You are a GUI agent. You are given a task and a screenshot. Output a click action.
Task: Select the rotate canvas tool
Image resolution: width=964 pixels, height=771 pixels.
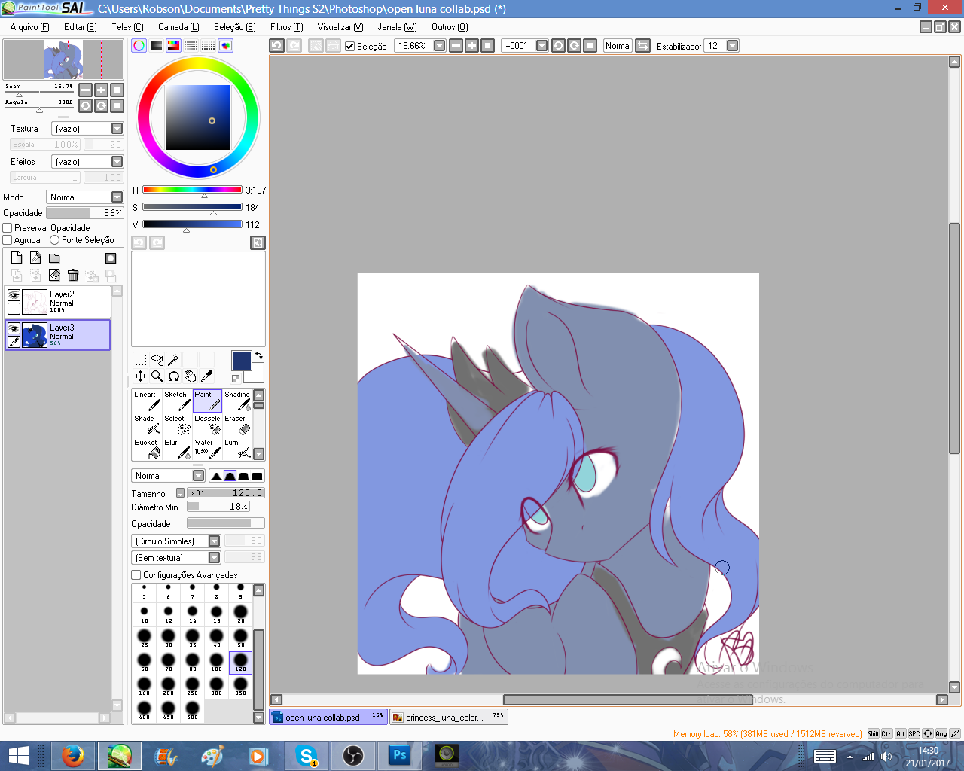[174, 376]
